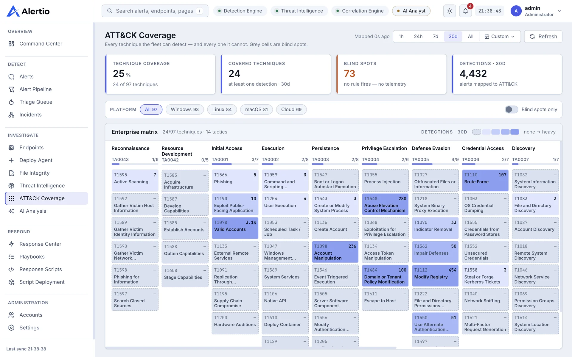572x357 pixels.
Task: Click the Alertio logo
Action: pyautogui.click(x=28, y=11)
